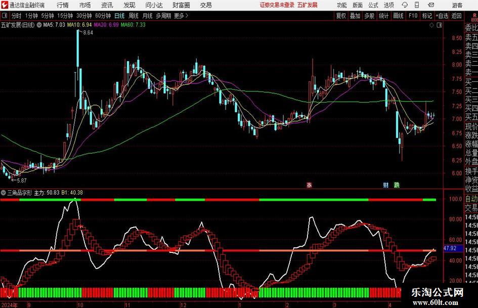The height and width of the screenshot is (308, 478).
Task: Click the 多股 button
Action: click(369, 16)
